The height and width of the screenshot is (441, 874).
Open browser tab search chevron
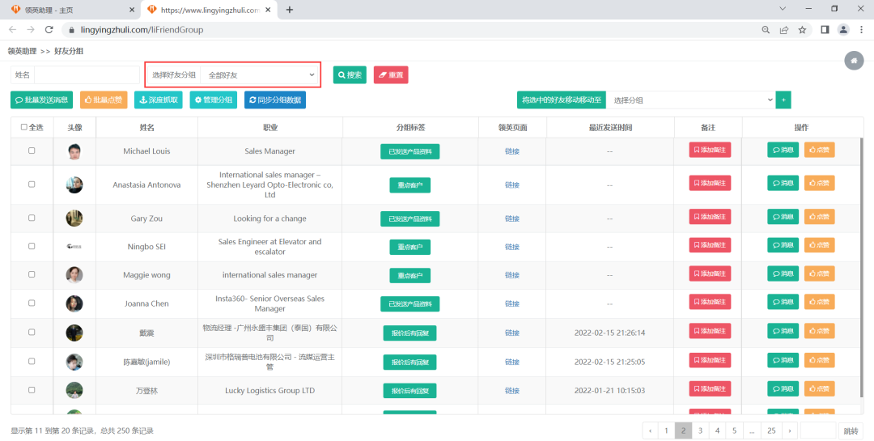click(x=782, y=9)
